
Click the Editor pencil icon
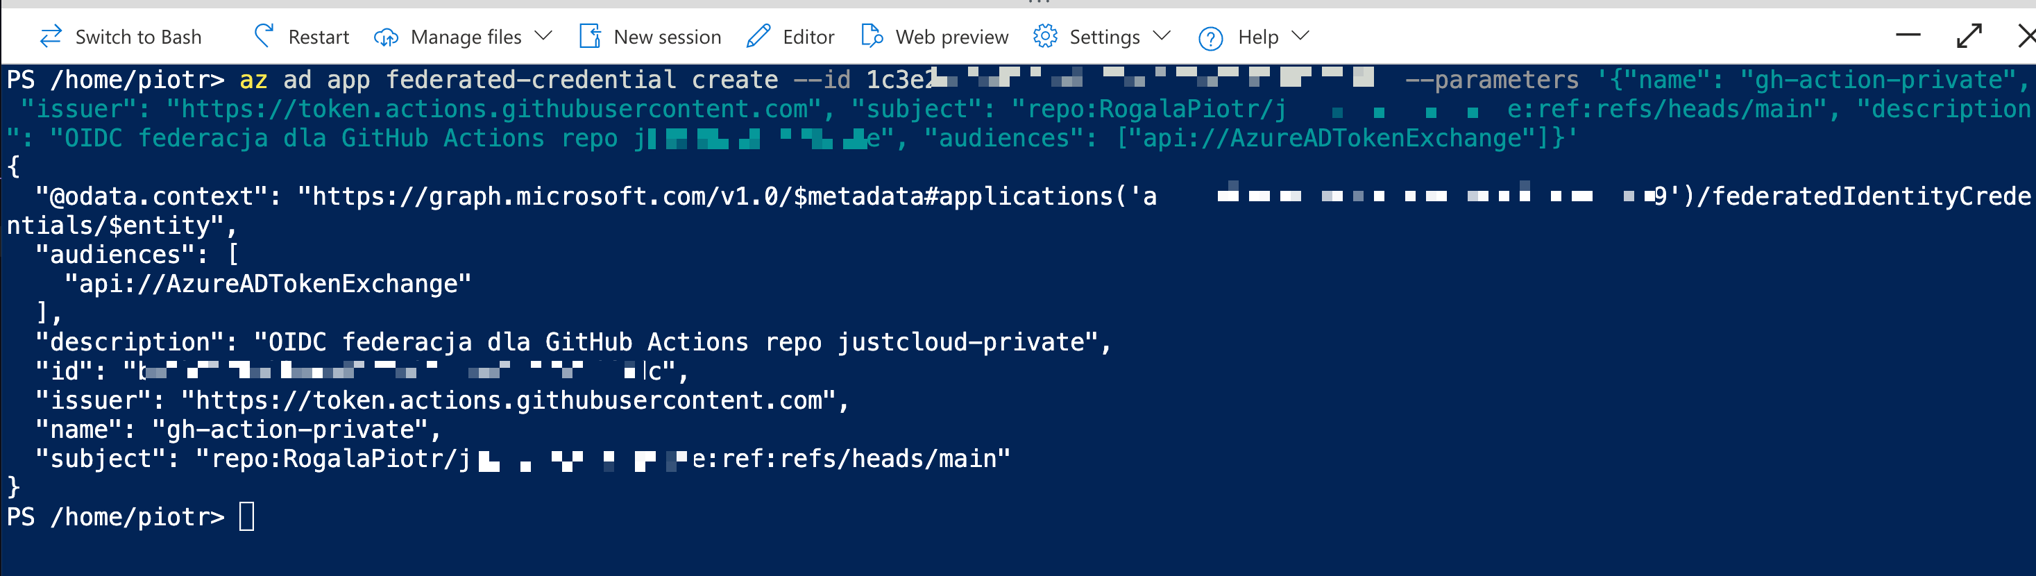758,36
